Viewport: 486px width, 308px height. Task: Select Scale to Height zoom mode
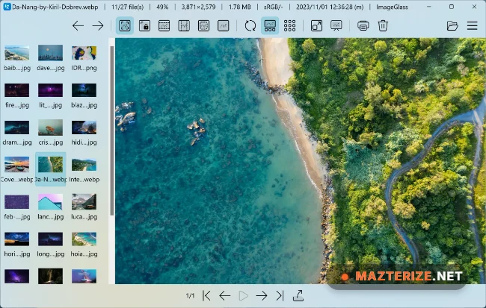[184, 25]
